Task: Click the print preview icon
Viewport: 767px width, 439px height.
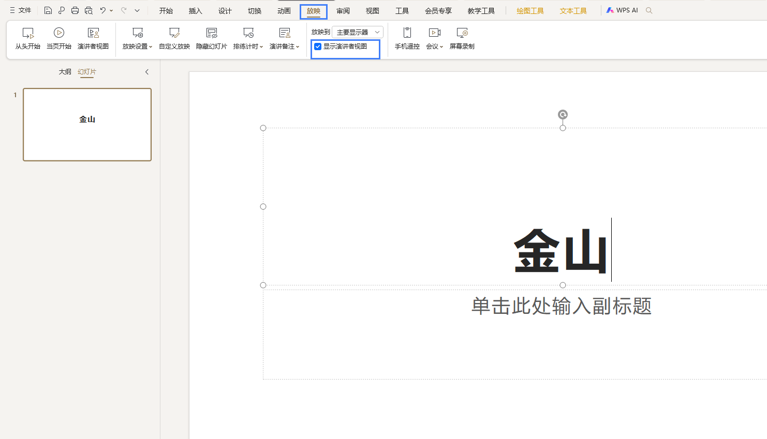Action: pos(89,10)
